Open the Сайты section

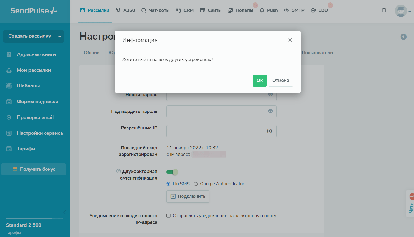(211, 10)
